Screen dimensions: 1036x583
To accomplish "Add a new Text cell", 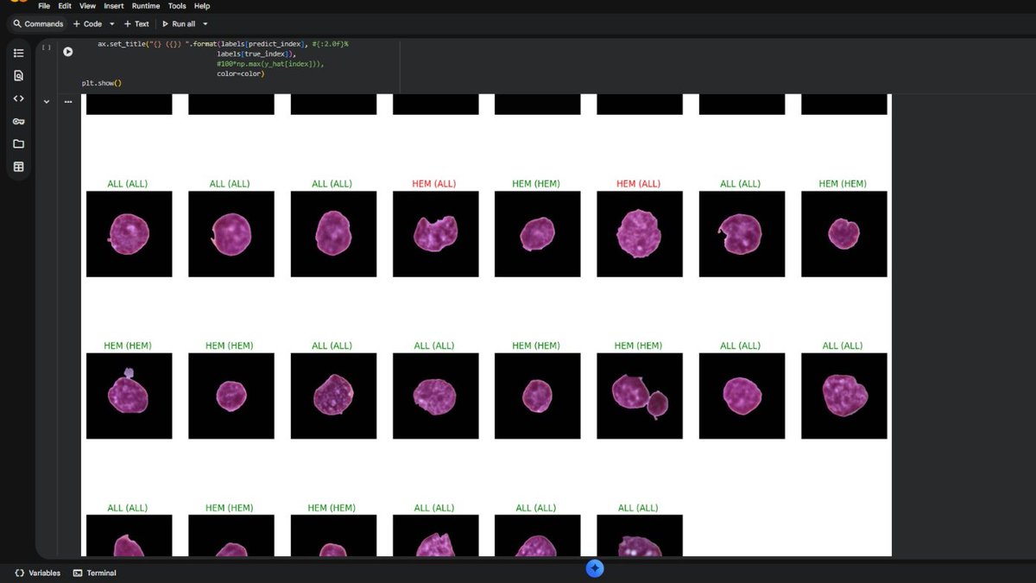I will [x=136, y=24].
